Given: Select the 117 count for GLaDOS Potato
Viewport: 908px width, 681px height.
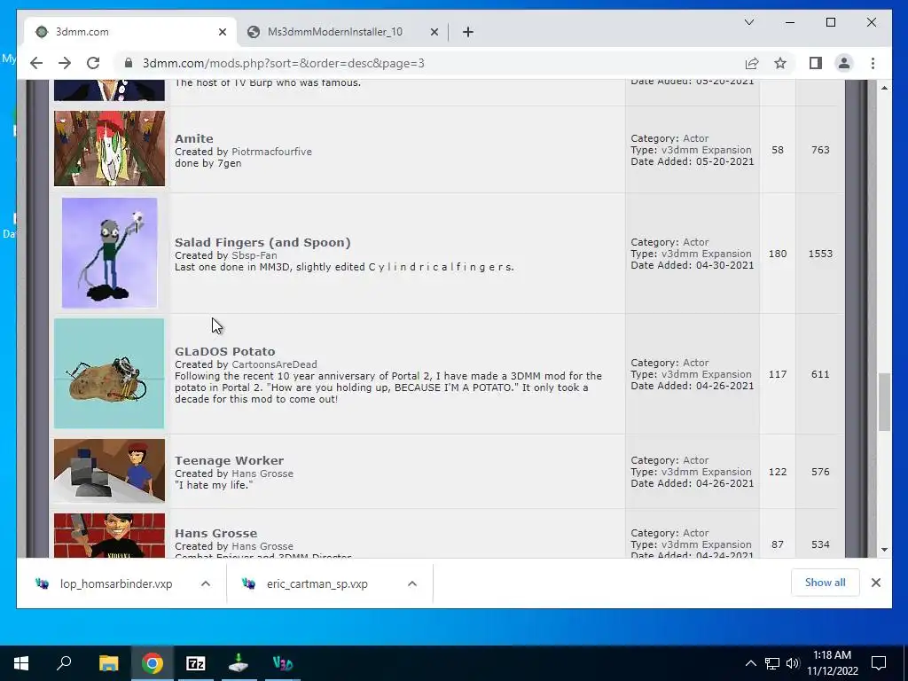Looking at the screenshot, I should pos(778,374).
